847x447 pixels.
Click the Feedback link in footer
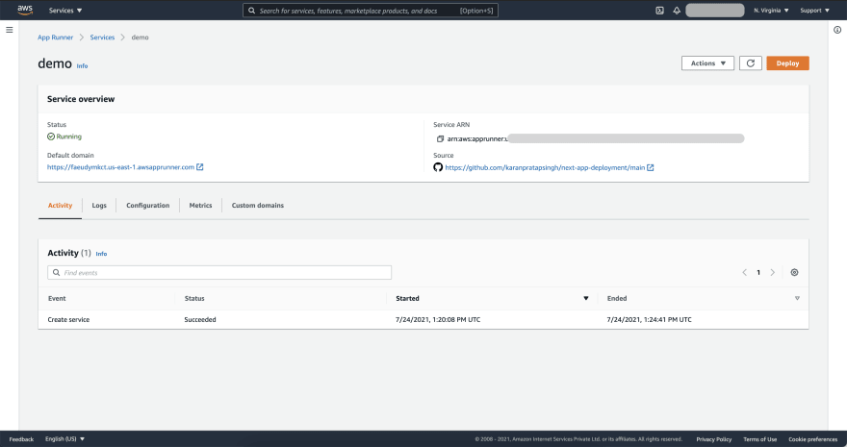(x=21, y=439)
